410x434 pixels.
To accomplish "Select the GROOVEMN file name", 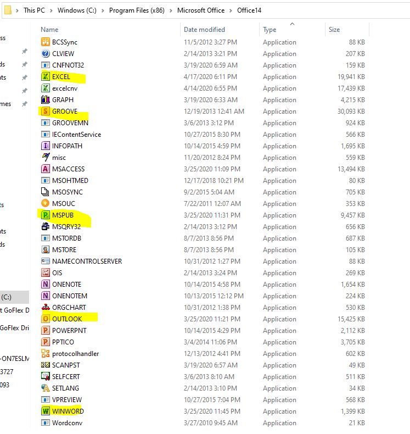I will 70,123.
